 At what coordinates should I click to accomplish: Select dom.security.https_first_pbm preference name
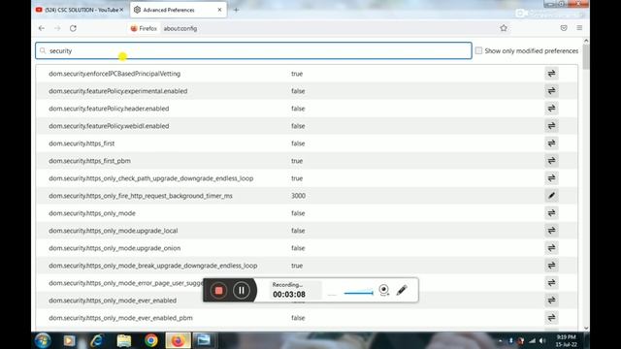(x=90, y=161)
